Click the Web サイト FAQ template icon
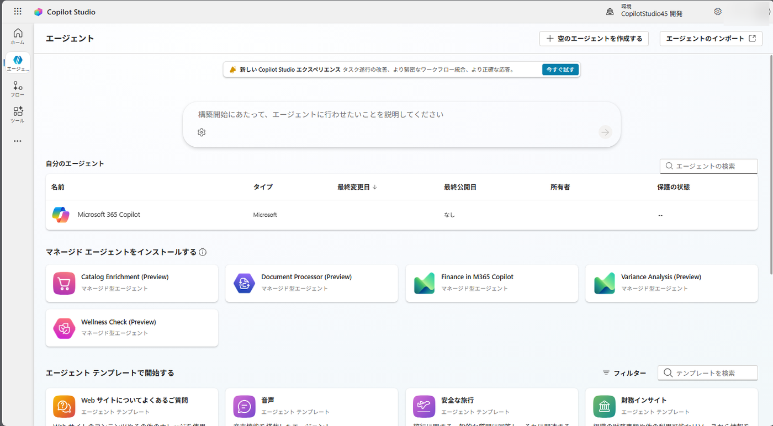The image size is (773, 426). [x=64, y=407]
